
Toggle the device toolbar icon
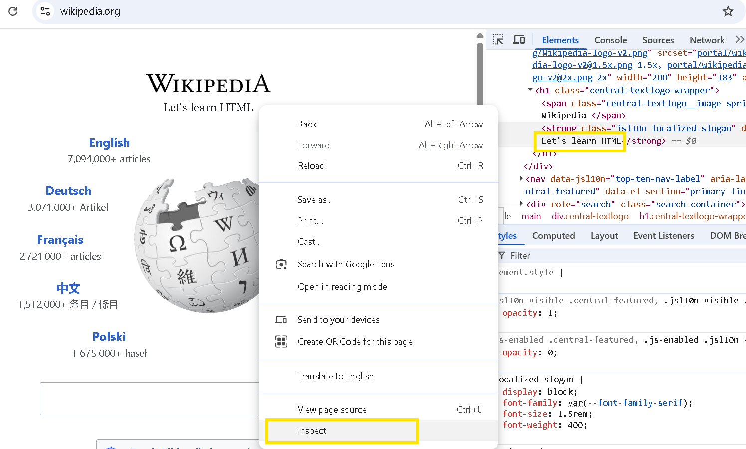coord(519,39)
